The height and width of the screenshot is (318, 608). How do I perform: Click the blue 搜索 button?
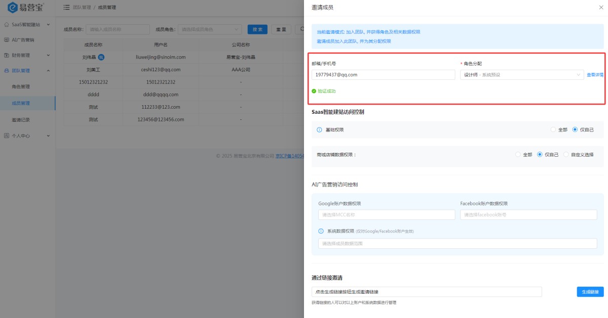click(257, 29)
